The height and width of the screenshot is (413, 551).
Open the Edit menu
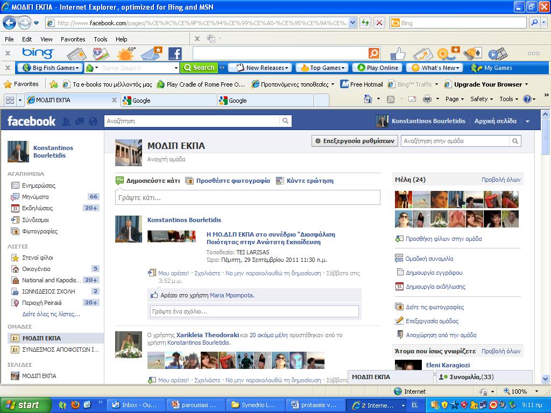click(x=27, y=39)
